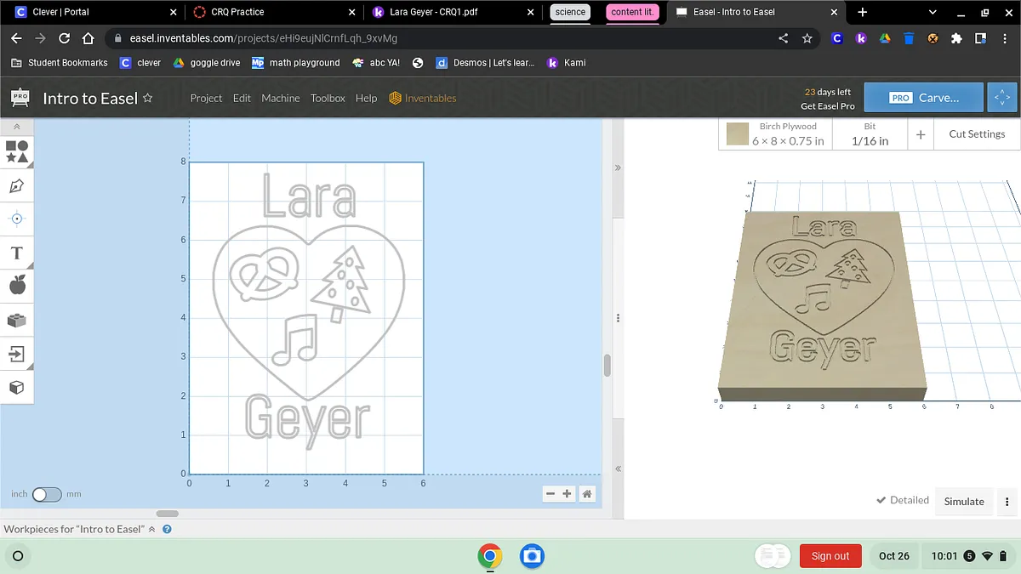Click Sign out in the shelf
Viewport: 1021px width, 574px height.
(830, 556)
